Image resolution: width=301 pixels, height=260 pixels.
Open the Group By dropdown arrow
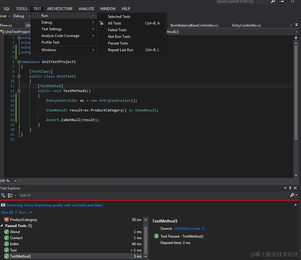click(15, 196)
